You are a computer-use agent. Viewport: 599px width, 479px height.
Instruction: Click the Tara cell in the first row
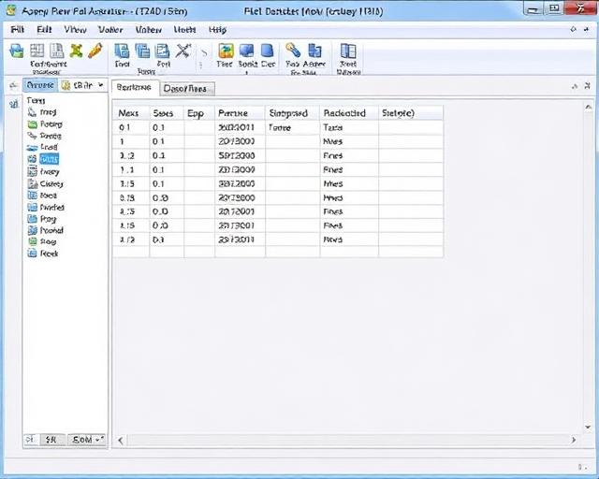coord(349,127)
